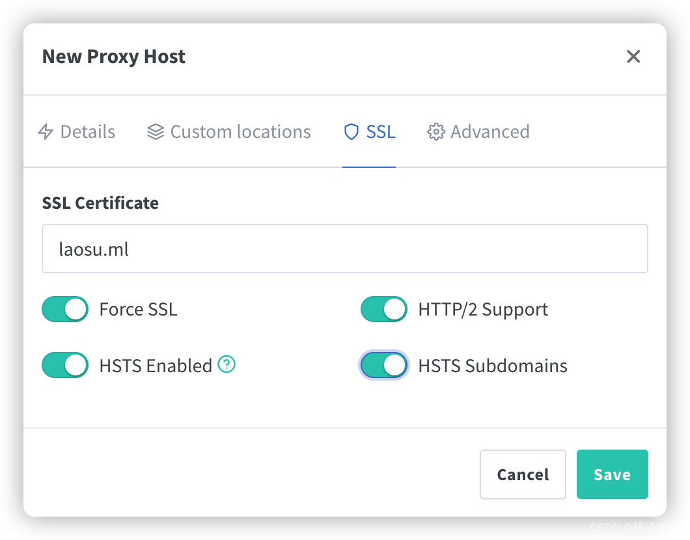Image resolution: width=690 pixels, height=540 pixels.
Task: Open the HSTS help question mark icon
Action: coord(227,364)
